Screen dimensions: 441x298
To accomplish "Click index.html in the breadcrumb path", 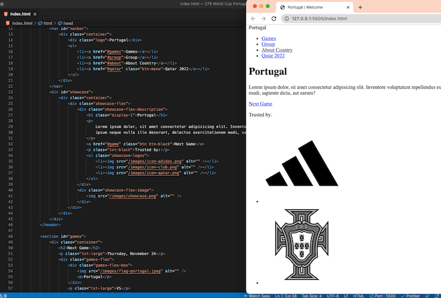I will coord(22,23).
